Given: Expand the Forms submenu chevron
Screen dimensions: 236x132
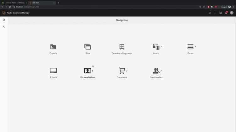Looking at the screenshot, I should point(195,47).
